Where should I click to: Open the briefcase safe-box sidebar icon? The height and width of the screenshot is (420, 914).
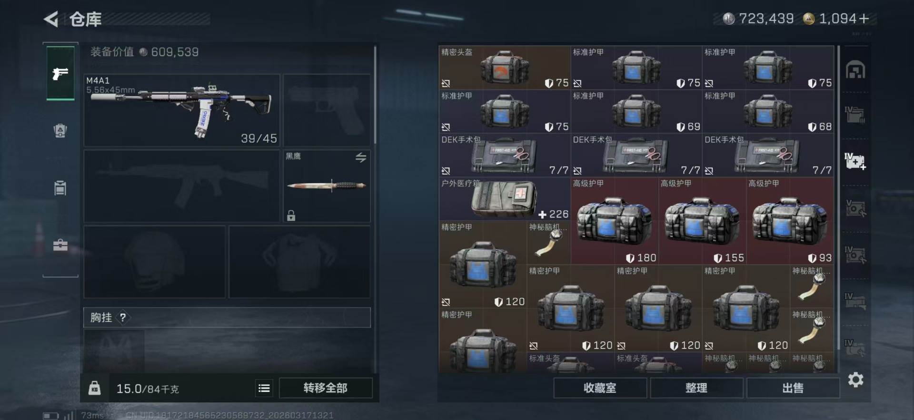(x=60, y=245)
